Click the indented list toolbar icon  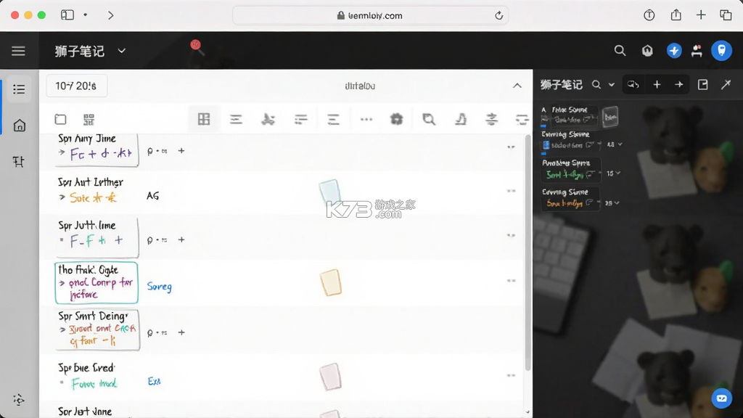(333, 120)
